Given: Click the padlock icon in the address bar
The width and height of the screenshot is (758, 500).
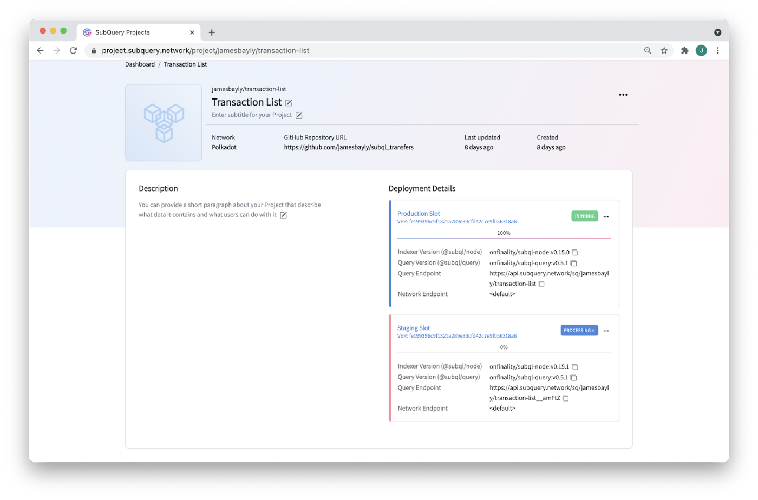Looking at the screenshot, I should click(x=94, y=51).
